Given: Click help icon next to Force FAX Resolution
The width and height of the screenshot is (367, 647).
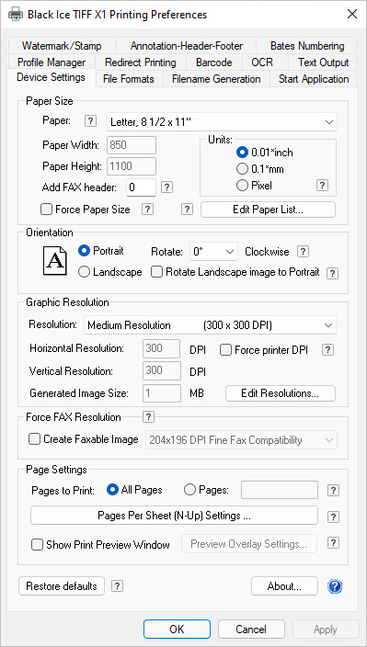Looking at the screenshot, I should [148, 417].
